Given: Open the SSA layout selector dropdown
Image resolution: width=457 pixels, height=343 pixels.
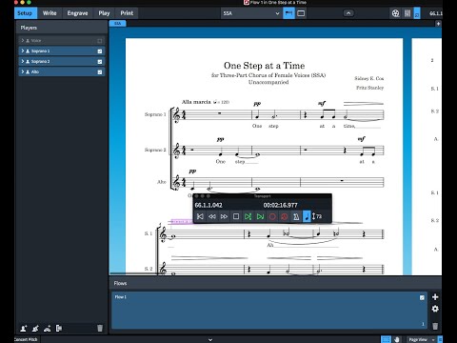Looking at the screenshot, I should pos(250,13).
